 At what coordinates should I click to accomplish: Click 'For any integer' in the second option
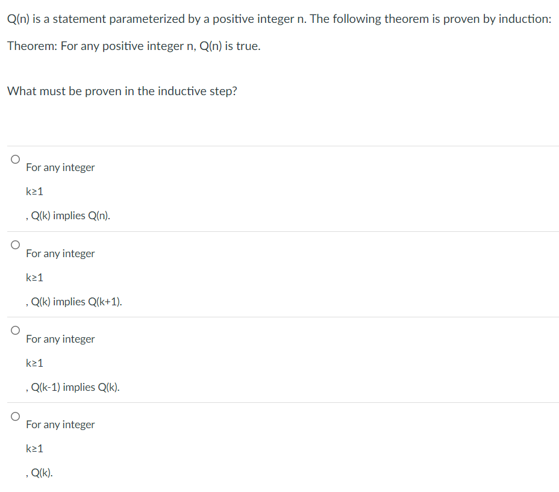60,253
